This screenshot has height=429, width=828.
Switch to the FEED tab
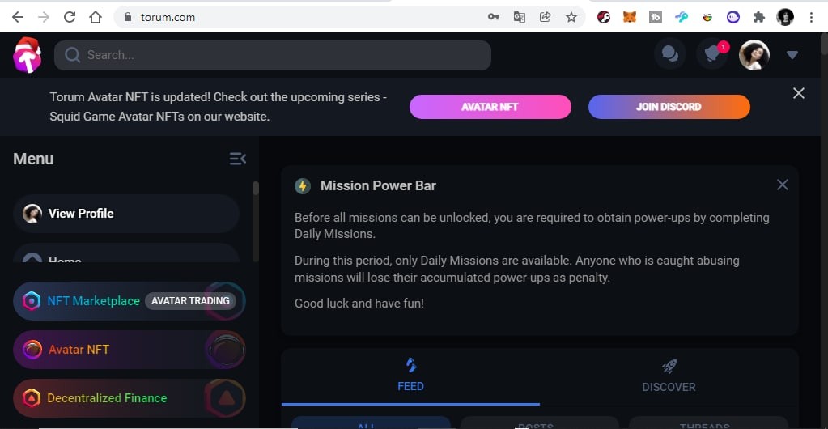(x=410, y=376)
